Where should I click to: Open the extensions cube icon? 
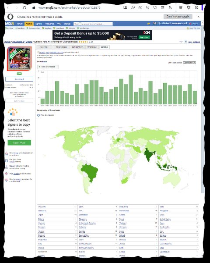coord(196,7)
